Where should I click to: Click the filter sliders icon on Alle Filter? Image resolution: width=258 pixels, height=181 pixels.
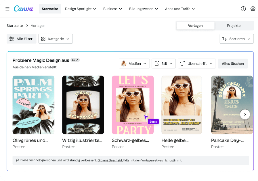pos(12,38)
